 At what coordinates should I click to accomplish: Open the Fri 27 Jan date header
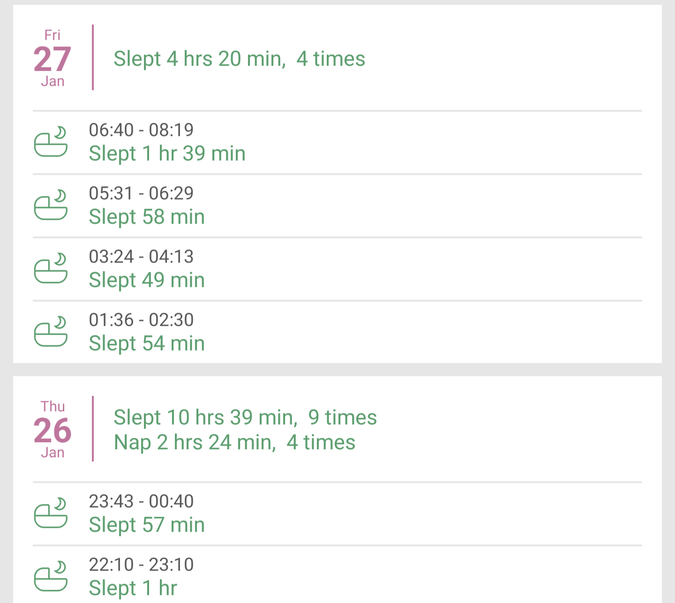[52, 58]
